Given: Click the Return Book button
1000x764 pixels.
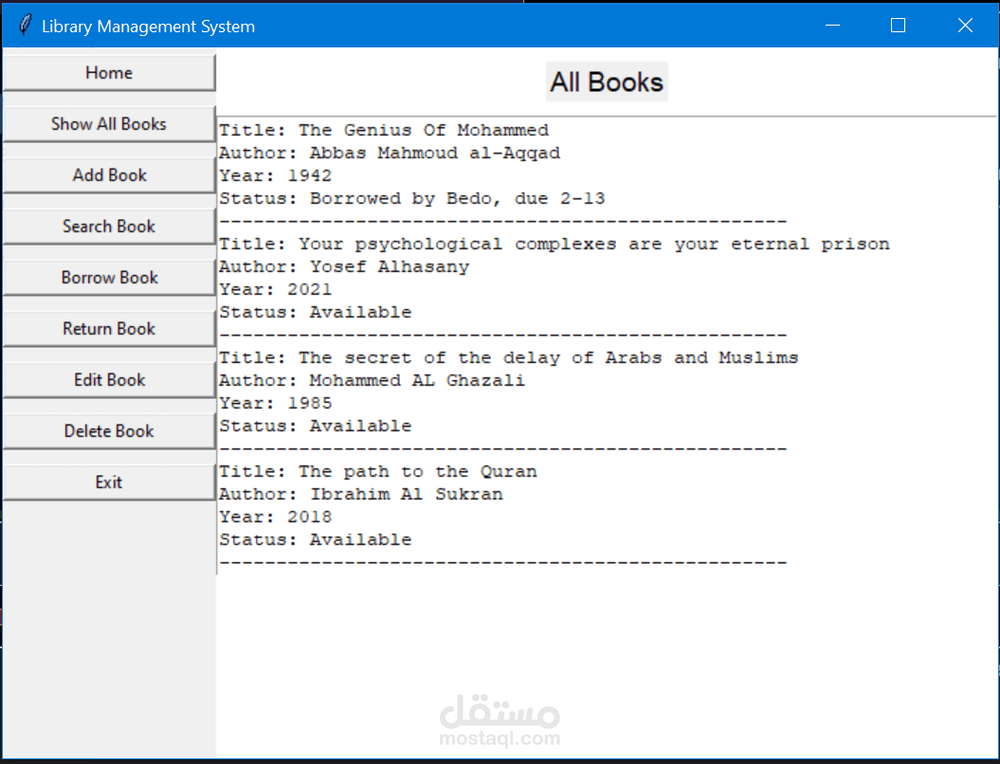Looking at the screenshot, I should (109, 328).
